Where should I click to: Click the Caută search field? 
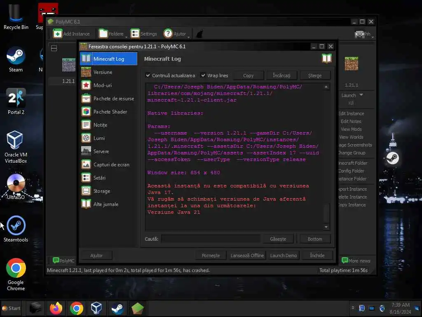tap(211, 239)
